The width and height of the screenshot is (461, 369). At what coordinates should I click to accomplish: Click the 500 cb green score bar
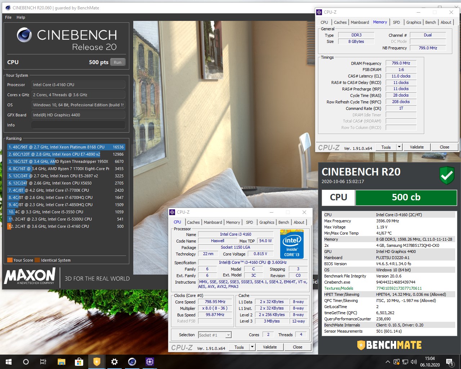(x=406, y=197)
